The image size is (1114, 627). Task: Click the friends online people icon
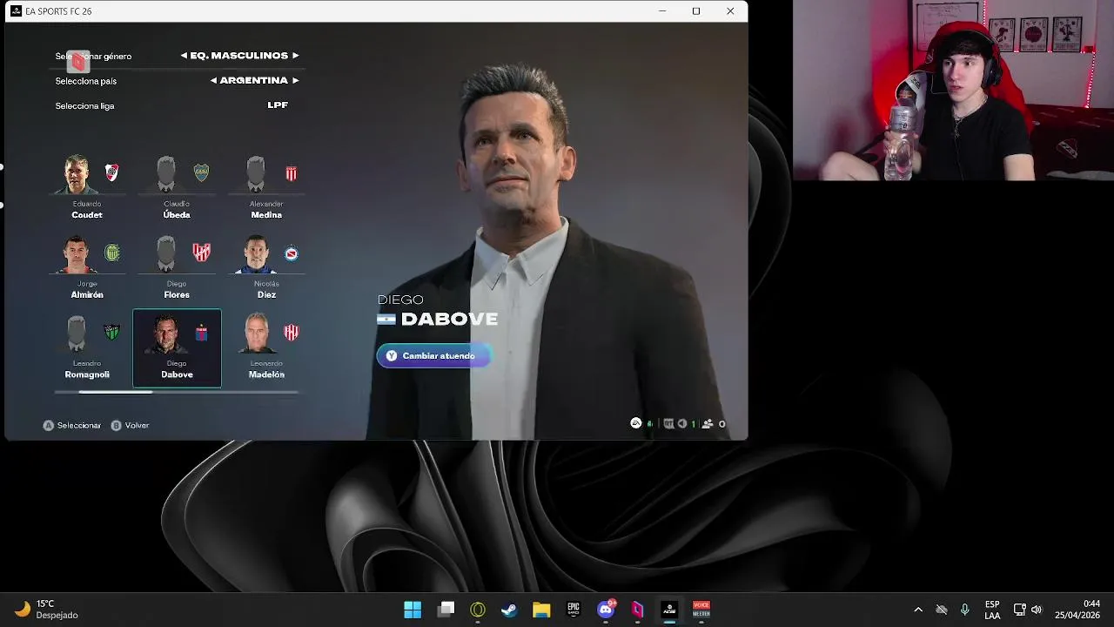point(708,424)
